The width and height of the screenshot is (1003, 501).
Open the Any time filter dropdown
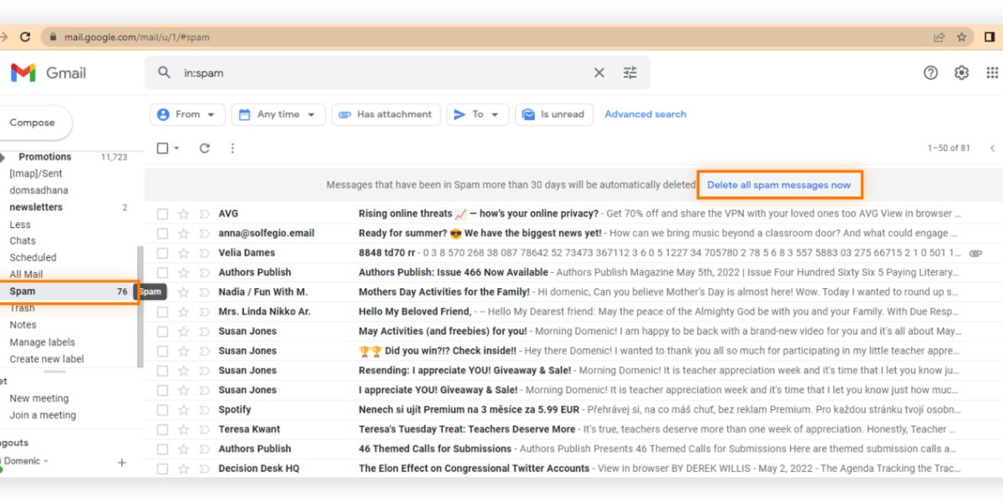tap(278, 114)
